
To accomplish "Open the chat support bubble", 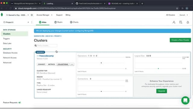I will 185,100.
